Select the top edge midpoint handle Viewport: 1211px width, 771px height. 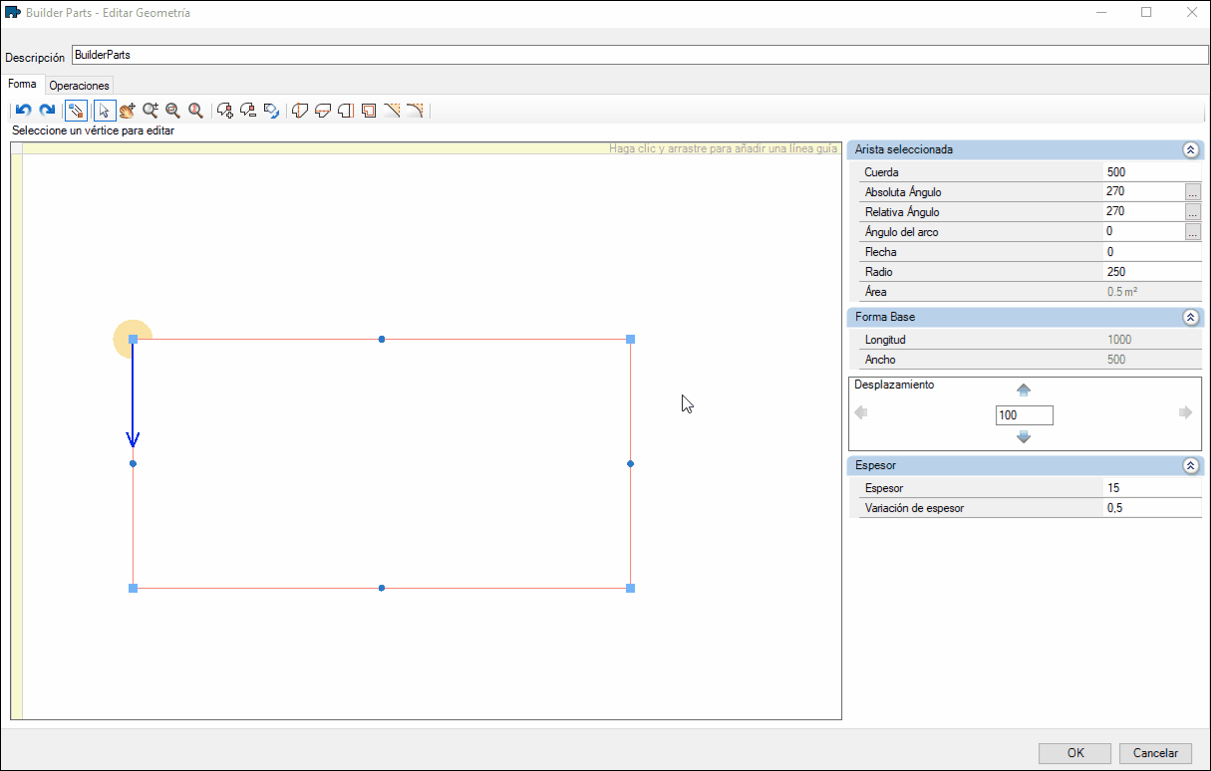[382, 340]
